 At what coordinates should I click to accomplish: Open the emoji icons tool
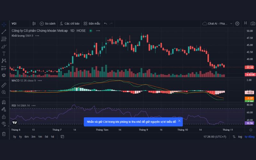coord(4,75)
